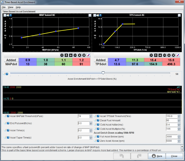The height and width of the screenshot is (161, 185).
Task: Click the Close button
Action: [174, 156]
